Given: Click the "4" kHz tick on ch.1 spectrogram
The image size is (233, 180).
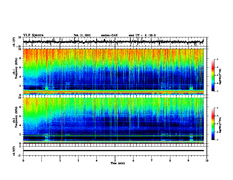Looking at the screenshot, I should pyautogui.click(x=21, y=77).
